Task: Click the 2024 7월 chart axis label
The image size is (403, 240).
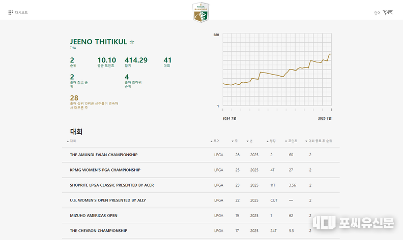Action: [x=229, y=118]
